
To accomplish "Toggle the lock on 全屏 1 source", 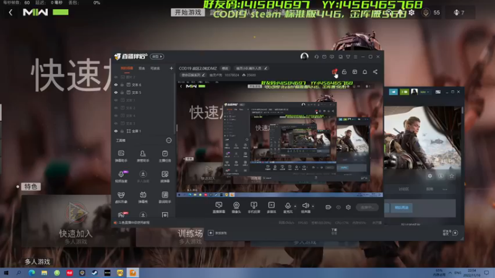I will click(122, 131).
